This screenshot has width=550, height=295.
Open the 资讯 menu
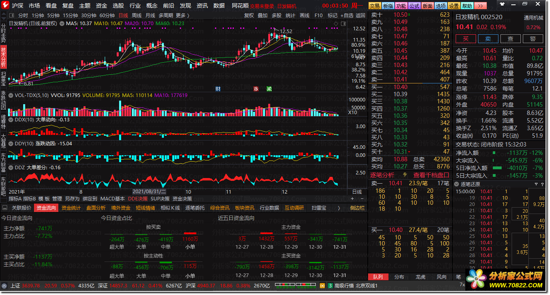pyautogui.click(x=202, y=6)
